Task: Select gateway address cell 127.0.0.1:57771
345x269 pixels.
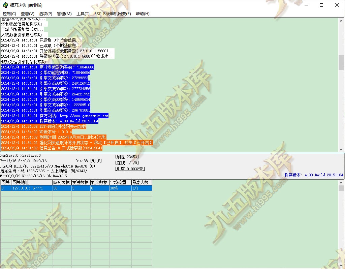Action: click(32, 188)
